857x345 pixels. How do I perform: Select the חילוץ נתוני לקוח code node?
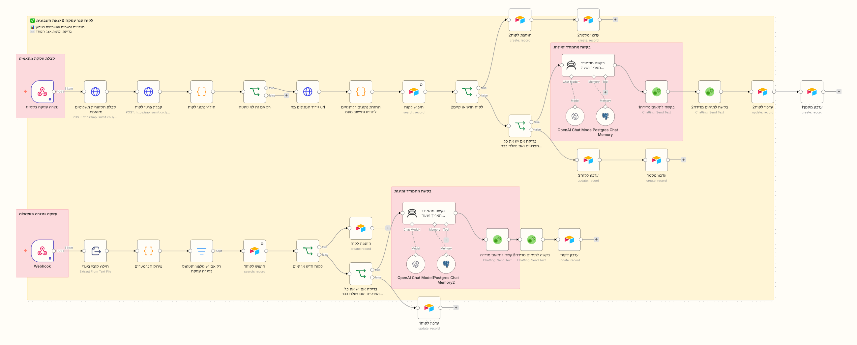click(202, 92)
